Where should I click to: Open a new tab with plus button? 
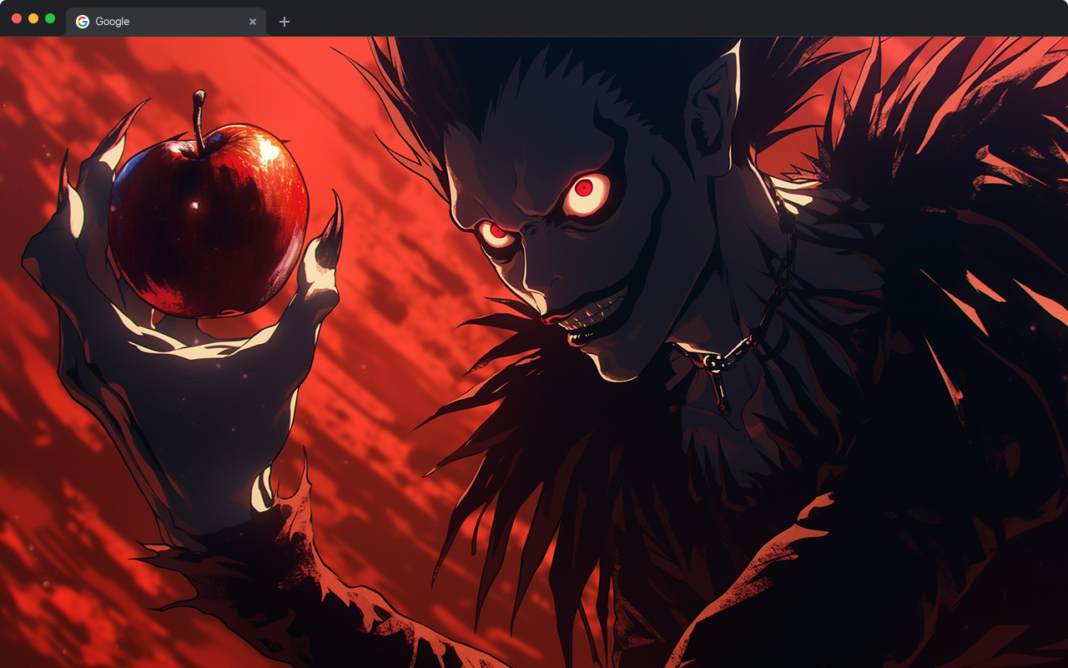285,22
